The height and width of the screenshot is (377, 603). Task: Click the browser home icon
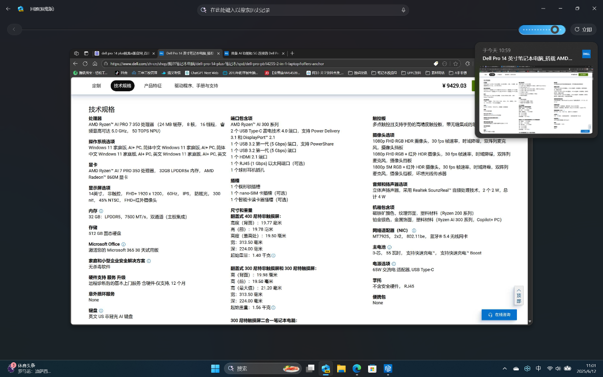click(x=95, y=64)
